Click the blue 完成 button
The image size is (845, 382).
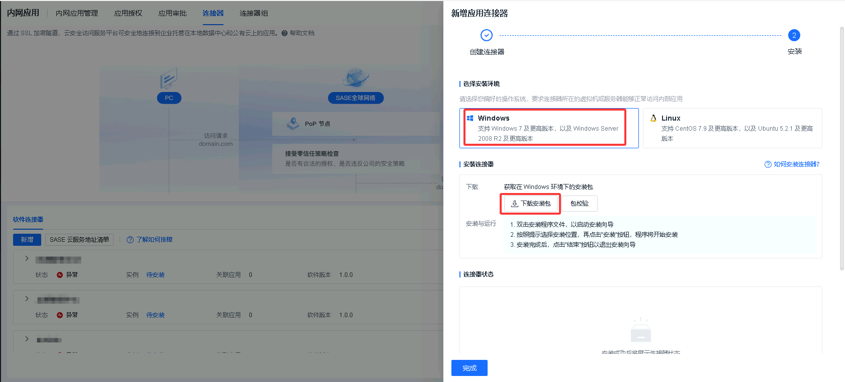point(470,368)
